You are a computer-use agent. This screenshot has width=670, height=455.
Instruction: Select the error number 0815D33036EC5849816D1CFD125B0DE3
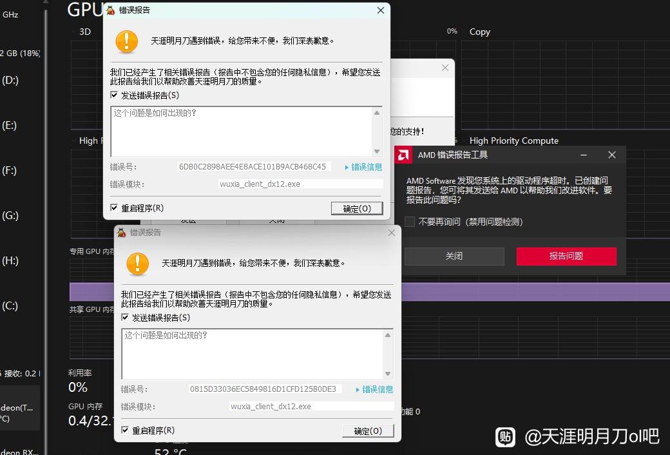click(263, 389)
